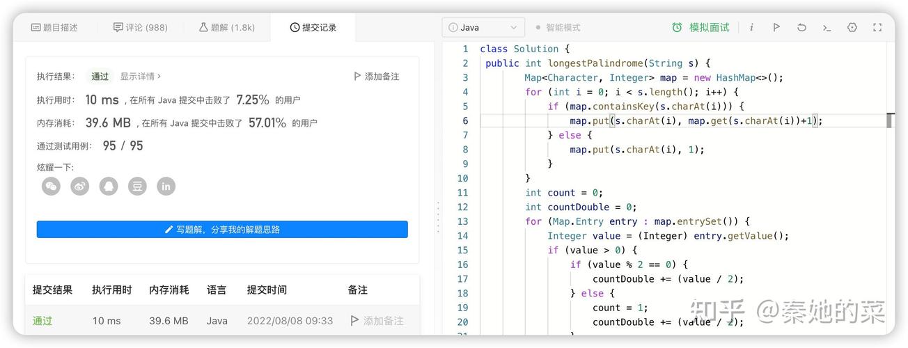This screenshot has width=908, height=348.
Task: Click the 备注 column header
Action: tap(357, 290)
